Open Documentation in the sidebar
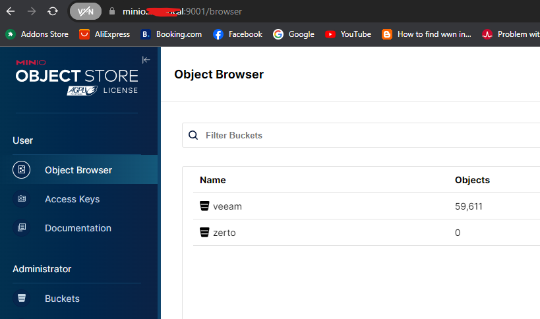Viewport: 540px width, 319px height. (x=78, y=228)
